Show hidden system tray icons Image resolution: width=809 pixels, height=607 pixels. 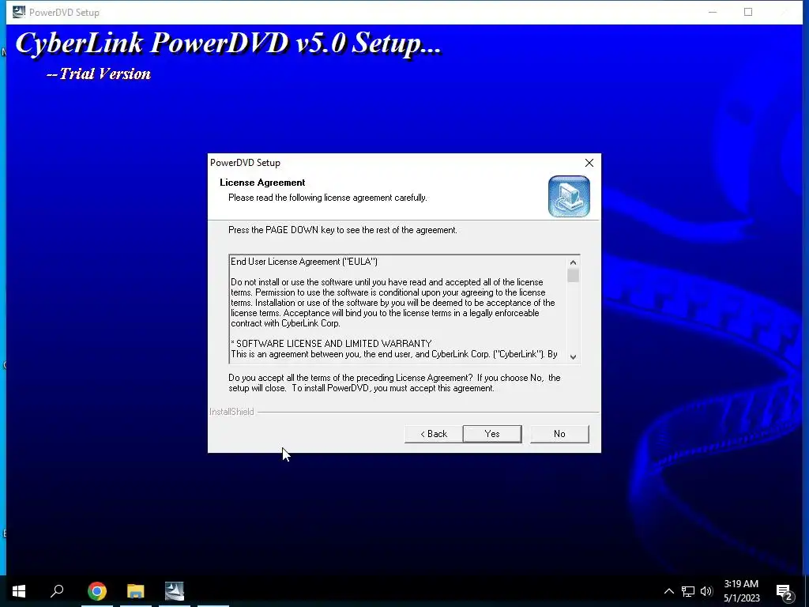coord(668,591)
